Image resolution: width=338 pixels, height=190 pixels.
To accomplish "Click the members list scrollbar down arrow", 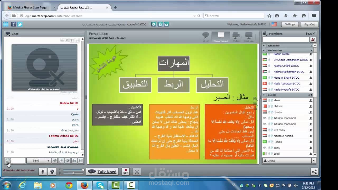I will [x=314, y=155].
